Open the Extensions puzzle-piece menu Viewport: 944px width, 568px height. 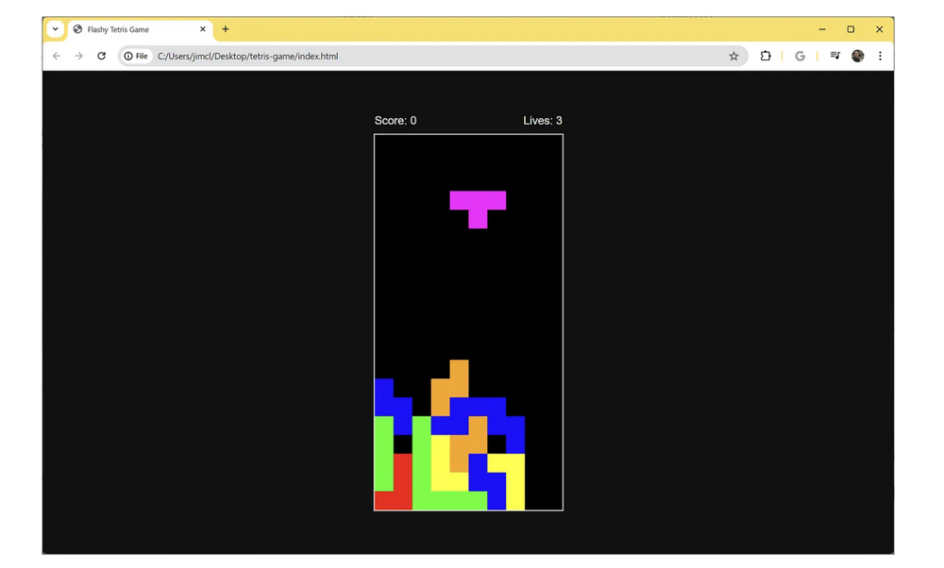click(766, 57)
